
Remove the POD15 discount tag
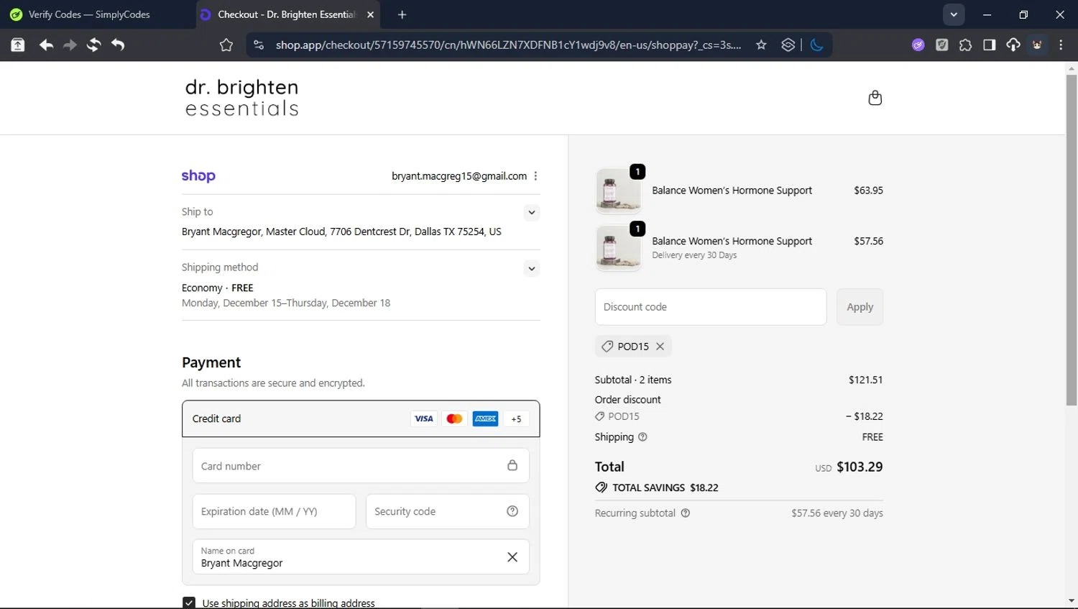(x=660, y=347)
